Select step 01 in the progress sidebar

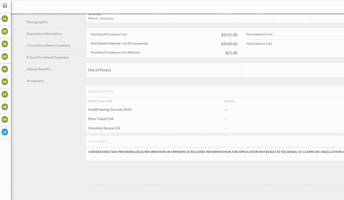(x=5, y=19)
